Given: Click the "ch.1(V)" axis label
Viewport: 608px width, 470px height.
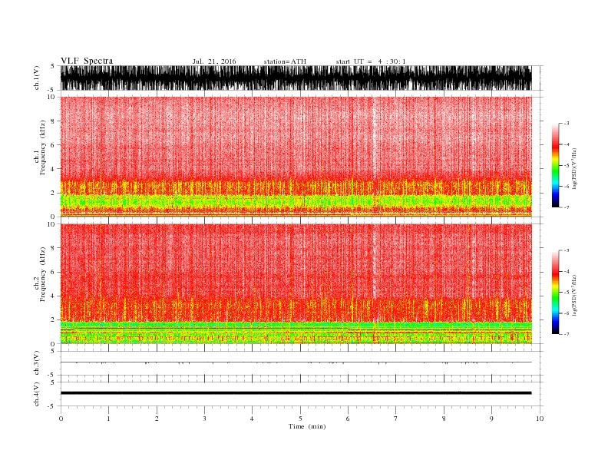Looking at the screenshot, I should pos(37,78).
